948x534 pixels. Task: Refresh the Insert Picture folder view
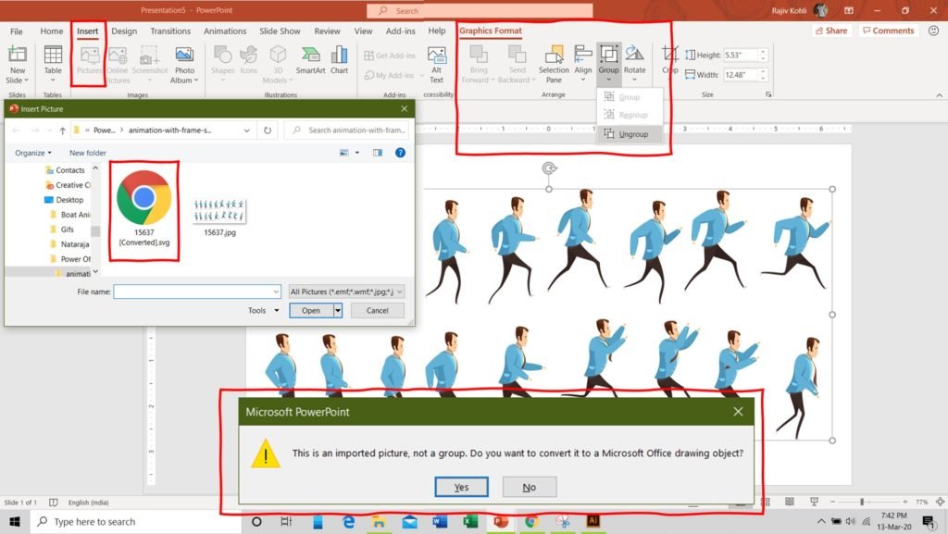[268, 130]
